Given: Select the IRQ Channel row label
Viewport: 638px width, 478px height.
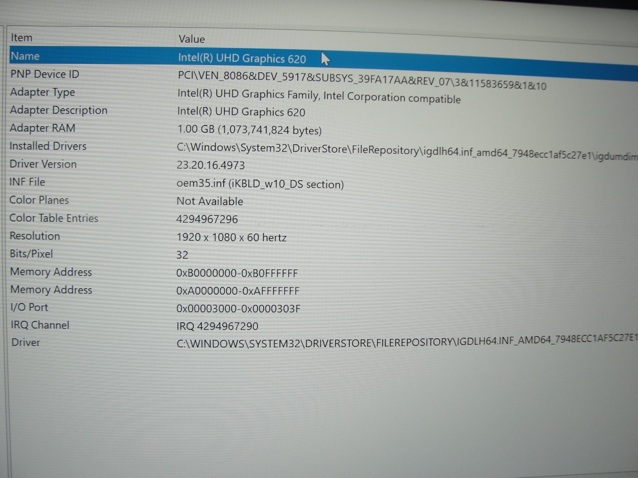Looking at the screenshot, I should click(40, 325).
